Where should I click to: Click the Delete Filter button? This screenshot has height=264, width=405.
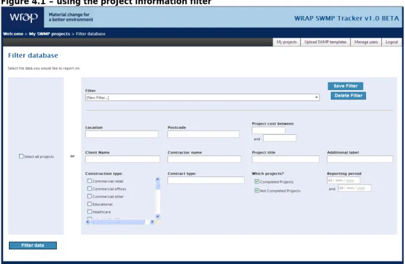click(x=348, y=95)
